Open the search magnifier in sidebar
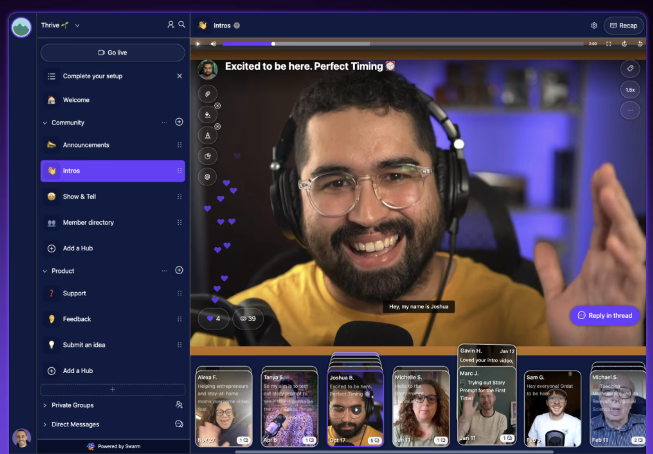 [x=182, y=25]
